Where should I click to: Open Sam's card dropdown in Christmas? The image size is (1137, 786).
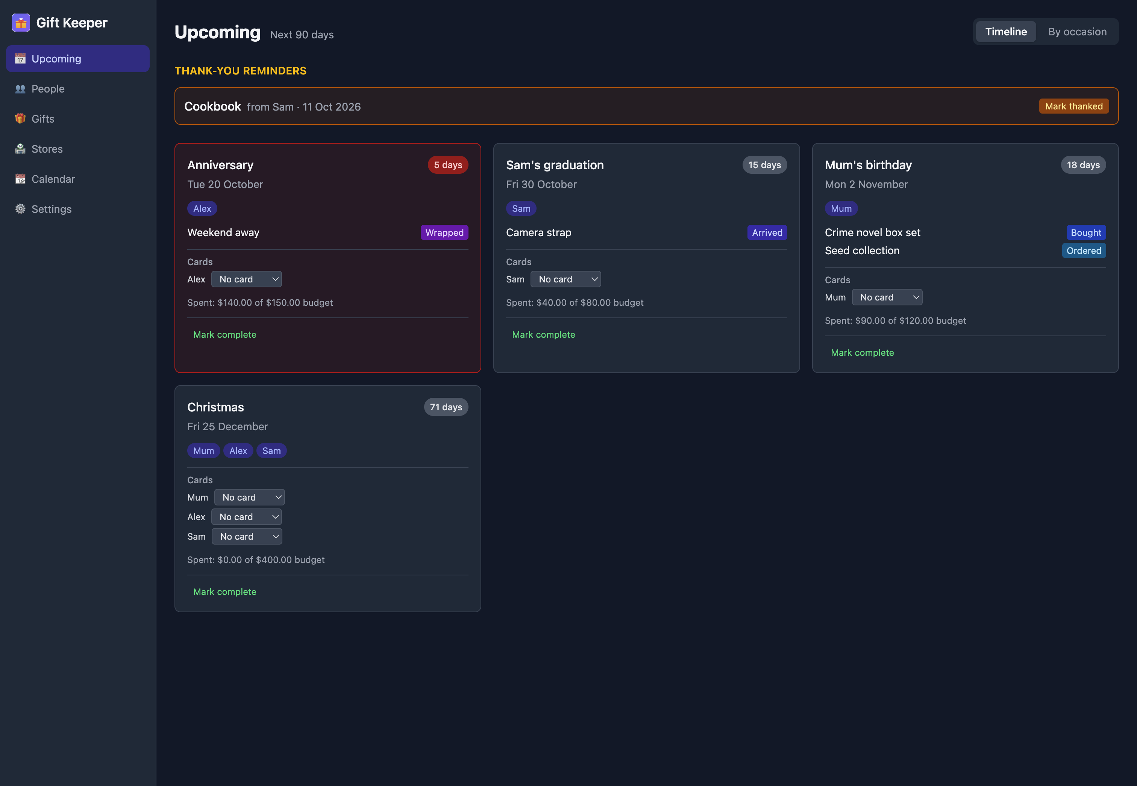point(247,536)
